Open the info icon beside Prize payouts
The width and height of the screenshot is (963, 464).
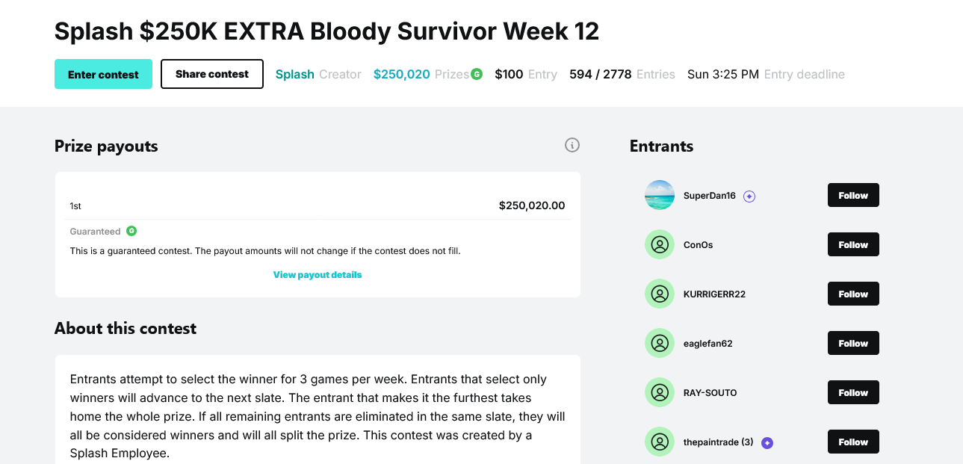[x=572, y=145]
